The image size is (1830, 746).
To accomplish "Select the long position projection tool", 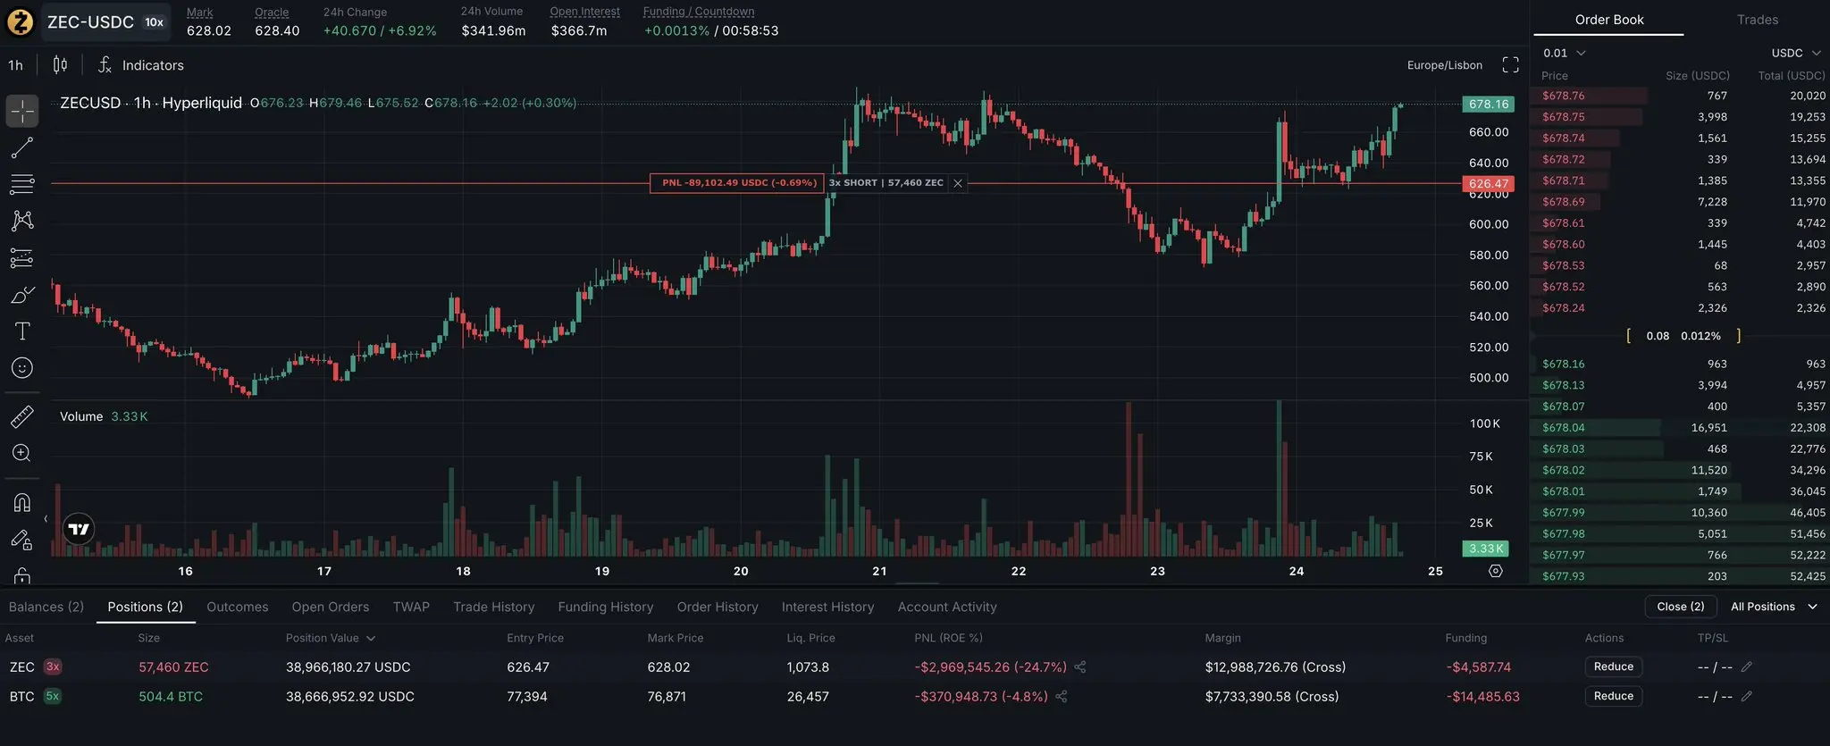I will tap(22, 257).
